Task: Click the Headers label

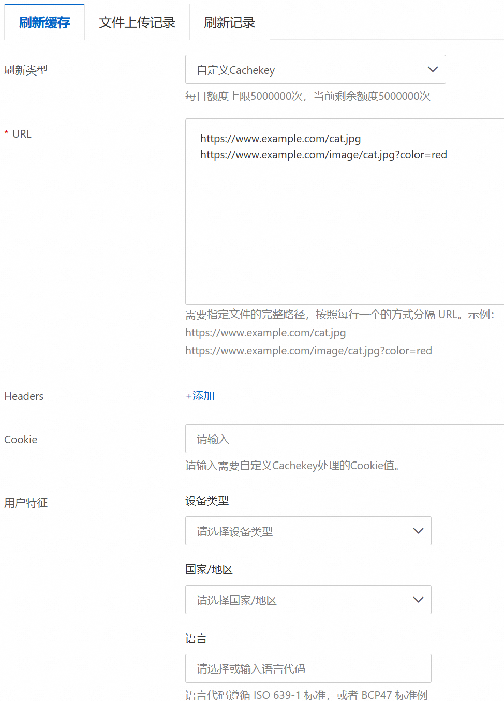Action: (24, 396)
